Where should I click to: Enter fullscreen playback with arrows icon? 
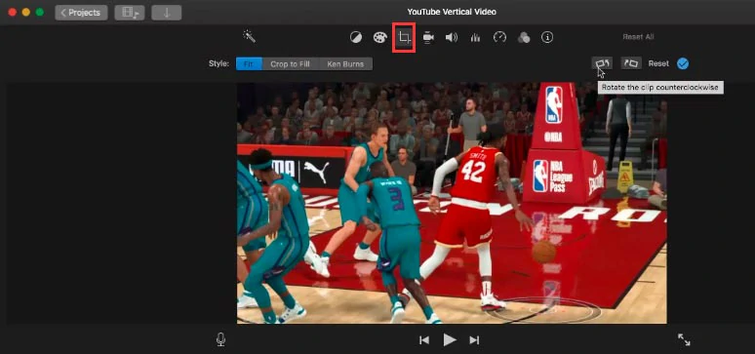[x=684, y=339]
